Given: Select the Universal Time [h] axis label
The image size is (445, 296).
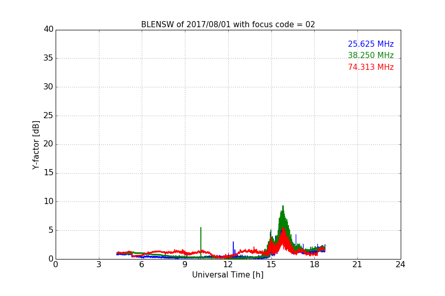Looking at the screenshot, I should [x=228, y=275].
